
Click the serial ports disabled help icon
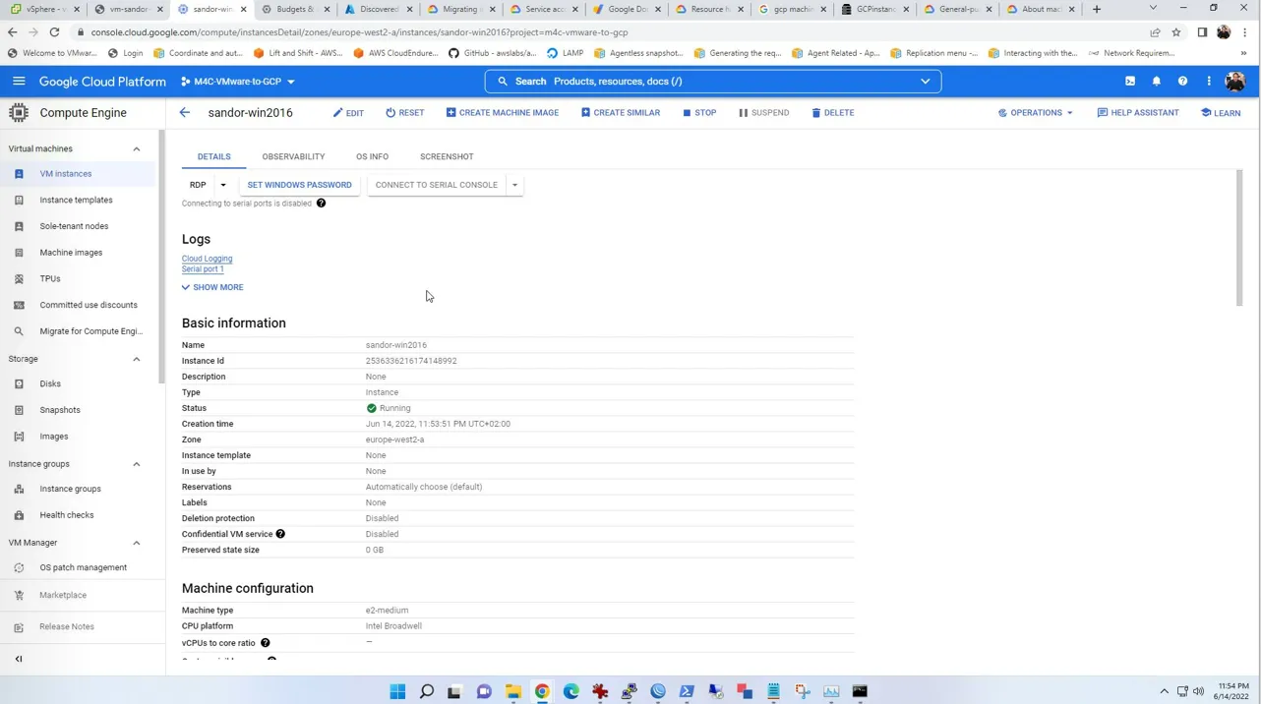(x=321, y=204)
